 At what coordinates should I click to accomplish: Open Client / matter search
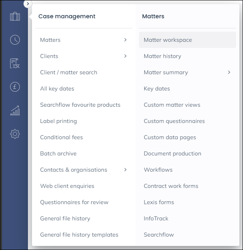(68, 72)
